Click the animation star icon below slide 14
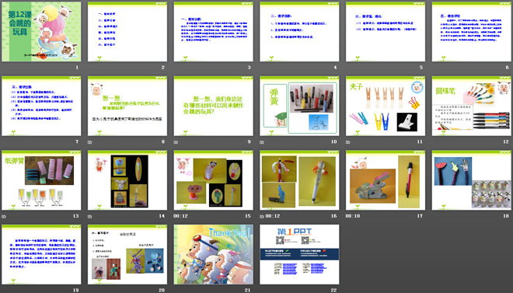The height and width of the screenshot is (293, 513). (x=89, y=216)
